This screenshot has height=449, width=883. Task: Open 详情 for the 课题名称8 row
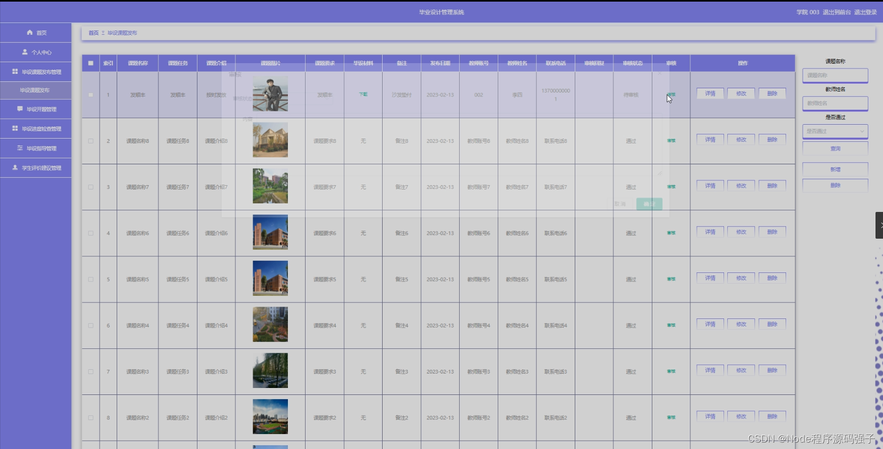point(710,140)
